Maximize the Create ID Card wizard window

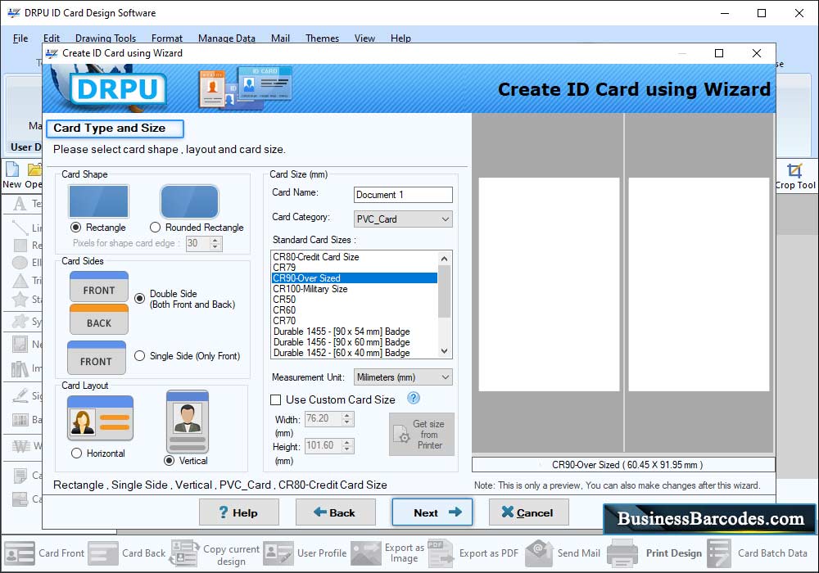pyautogui.click(x=719, y=53)
